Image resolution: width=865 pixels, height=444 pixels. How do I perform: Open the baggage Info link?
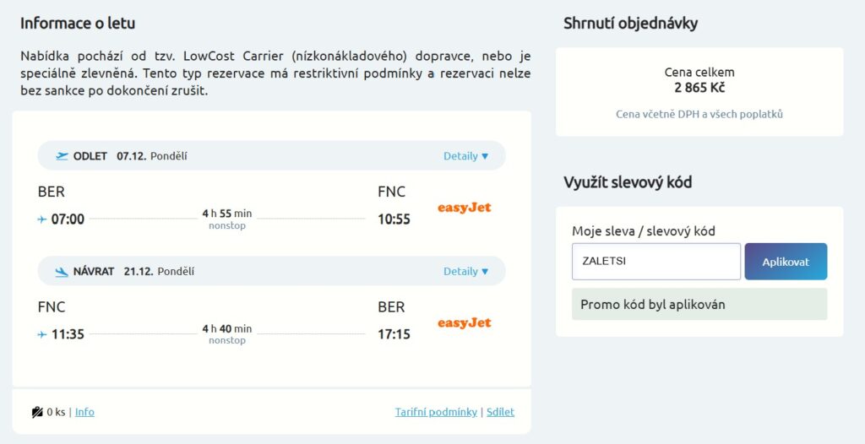[84, 412]
